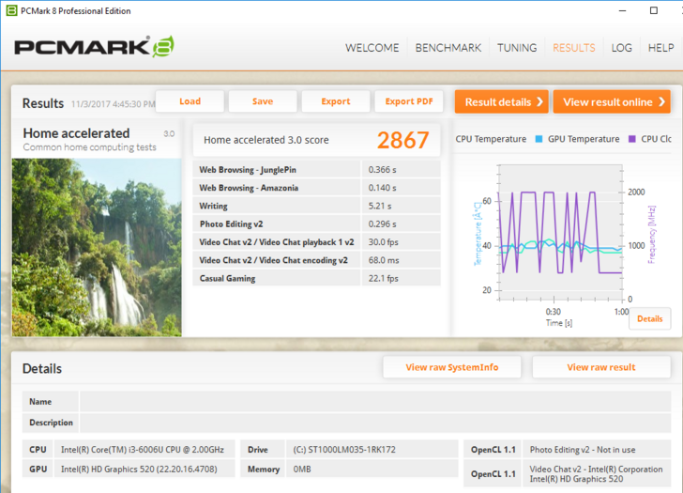Toggle the CPU Clock purple legend swatch

coord(632,139)
